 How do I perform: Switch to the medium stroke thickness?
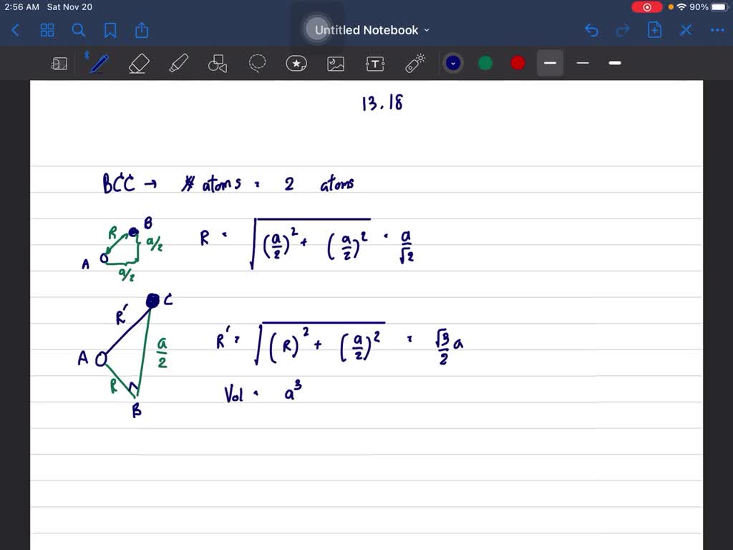pos(582,63)
